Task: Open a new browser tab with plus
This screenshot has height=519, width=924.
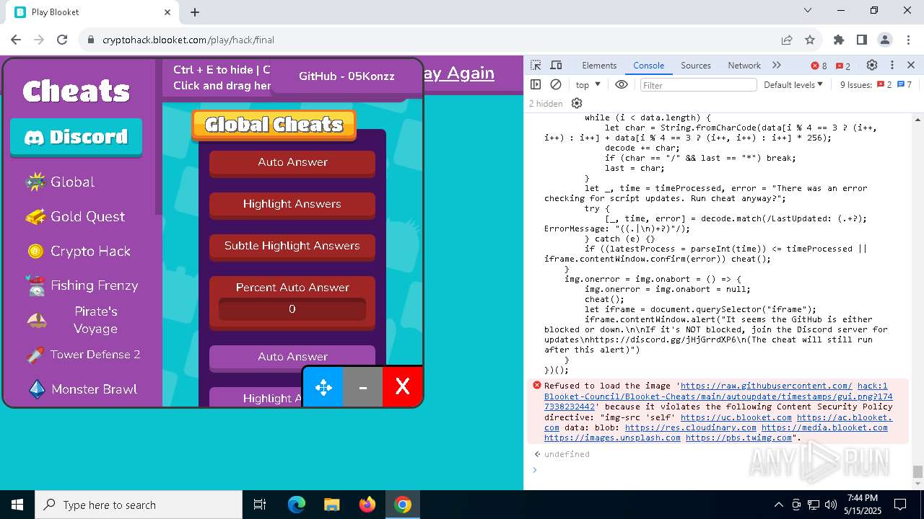Action: (195, 12)
